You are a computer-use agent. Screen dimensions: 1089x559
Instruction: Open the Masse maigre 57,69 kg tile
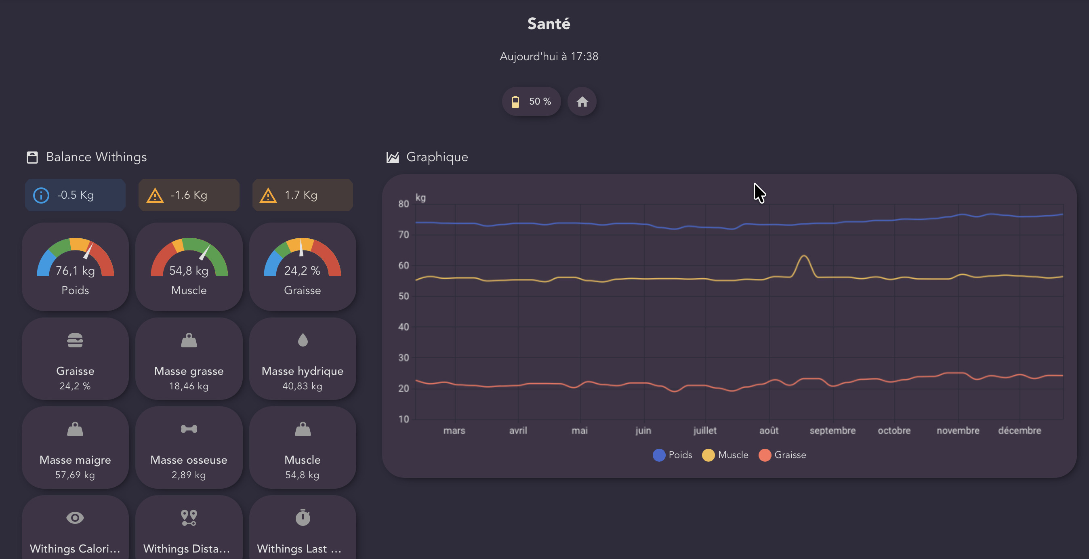pos(75,448)
